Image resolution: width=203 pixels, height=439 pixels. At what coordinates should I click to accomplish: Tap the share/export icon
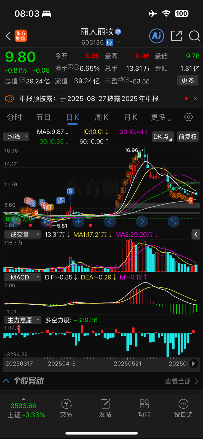[x=176, y=36]
